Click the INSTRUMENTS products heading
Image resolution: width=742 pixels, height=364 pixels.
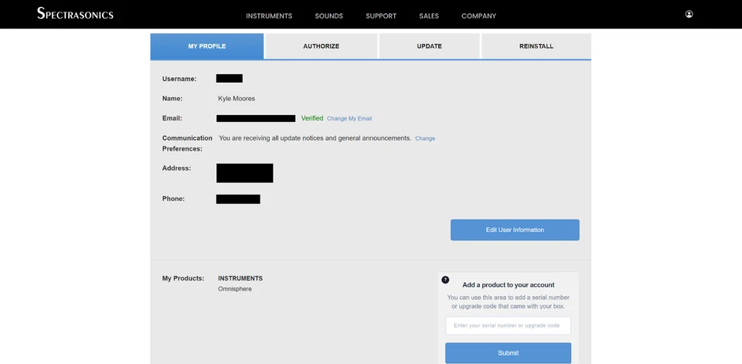tap(240, 278)
